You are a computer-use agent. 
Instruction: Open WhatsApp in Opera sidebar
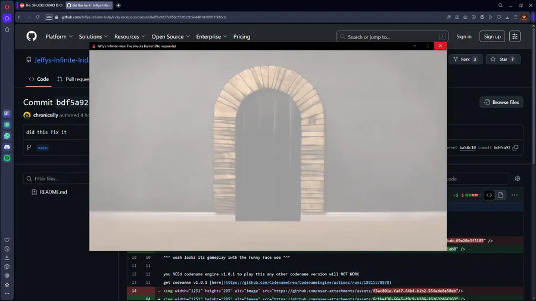pos(7,136)
